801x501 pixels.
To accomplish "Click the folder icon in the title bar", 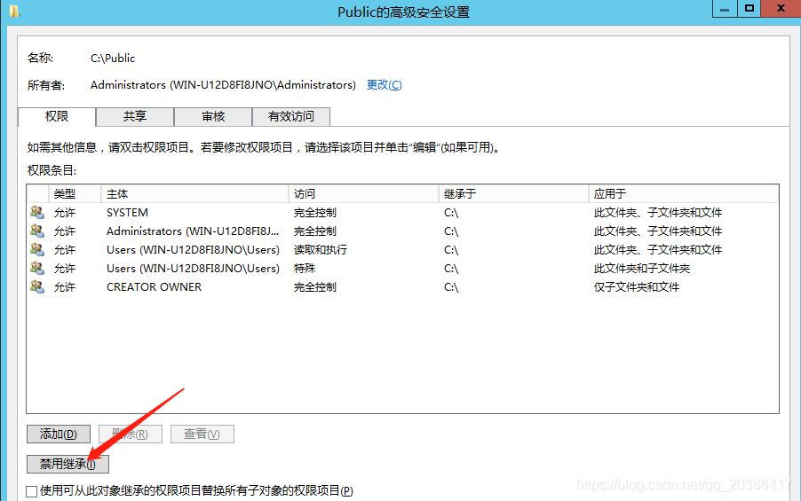I will pos(13,12).
